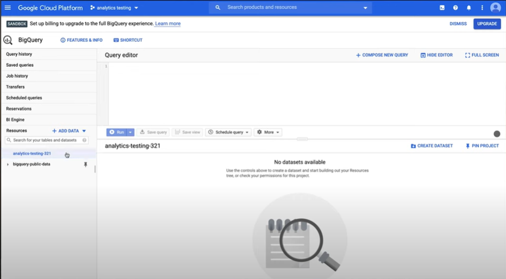
Task: Click the "Query editor" heading
Action: [x=121, y=55]
